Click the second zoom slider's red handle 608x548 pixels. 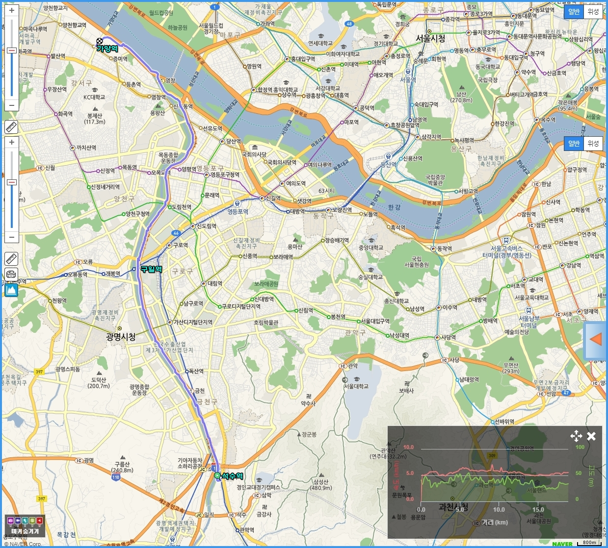12,182
